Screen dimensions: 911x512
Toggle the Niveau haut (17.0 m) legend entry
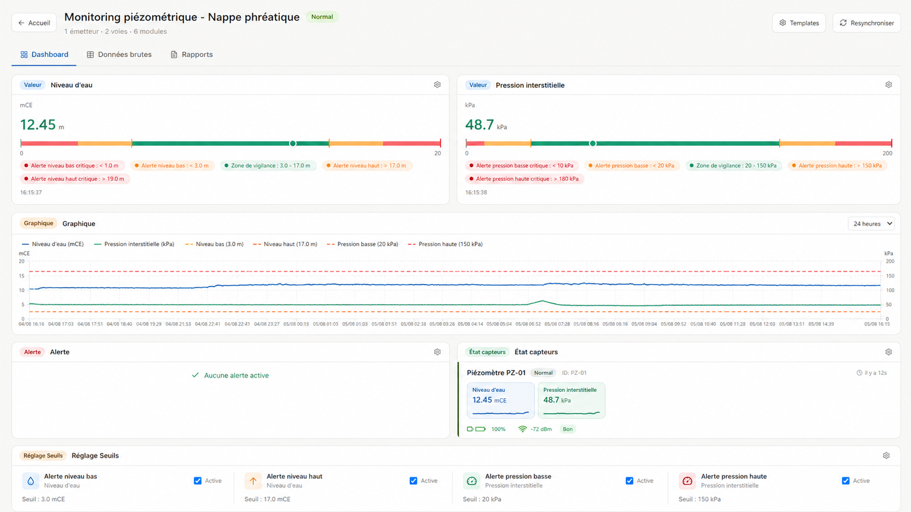285,244
